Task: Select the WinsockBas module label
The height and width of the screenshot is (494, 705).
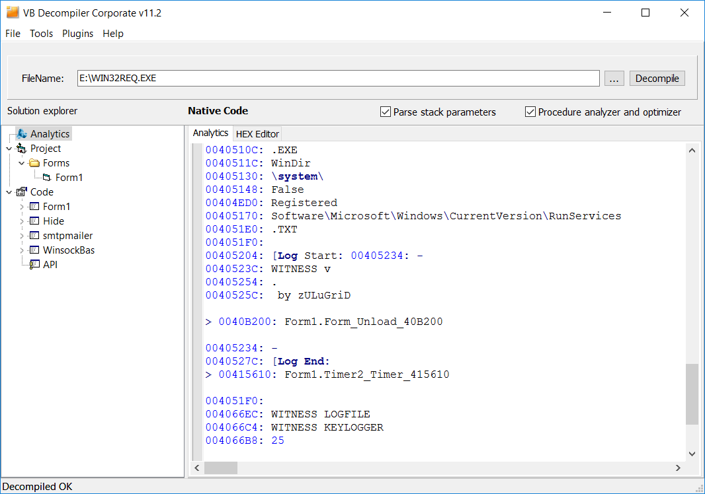Action: coord(69,250)
